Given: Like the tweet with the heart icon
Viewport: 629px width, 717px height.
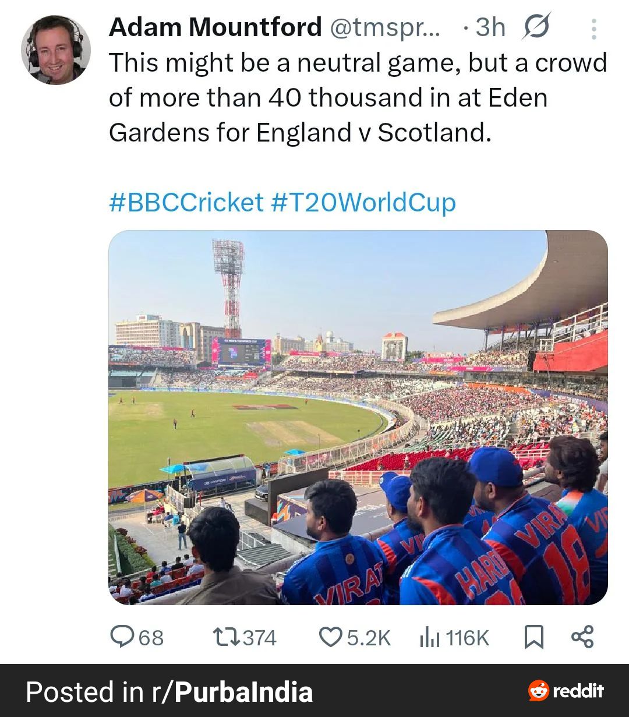Looking at the screenshot, I should point(331,637).
